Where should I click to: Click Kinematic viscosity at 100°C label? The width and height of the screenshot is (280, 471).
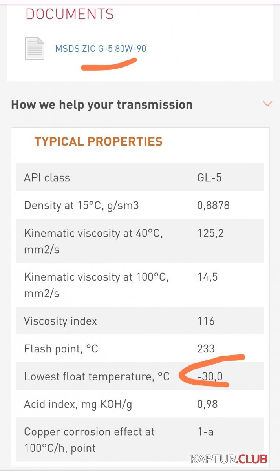tap(96, 285)
